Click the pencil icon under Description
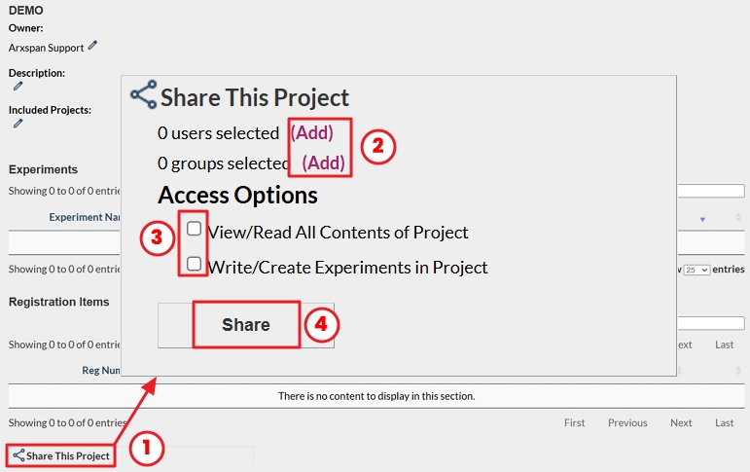Image resolution: width=750 pixels, height=472 pixels. point(18,87)
